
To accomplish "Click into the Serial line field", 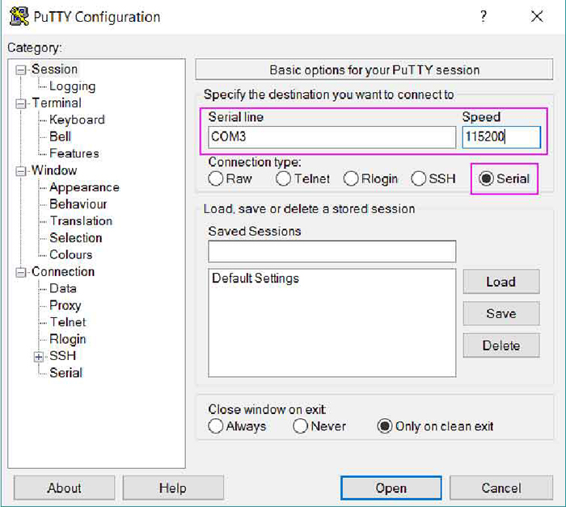I will point(332,137).
